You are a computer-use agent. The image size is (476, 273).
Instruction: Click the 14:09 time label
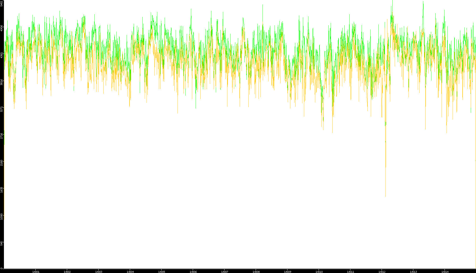click(x=287, y=271)
